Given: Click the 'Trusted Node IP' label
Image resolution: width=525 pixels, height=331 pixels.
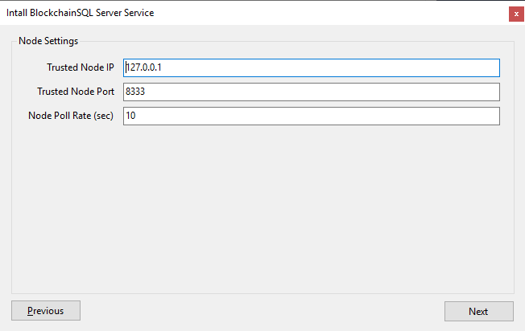Looking at the screenshot, I should coord(81,67).
